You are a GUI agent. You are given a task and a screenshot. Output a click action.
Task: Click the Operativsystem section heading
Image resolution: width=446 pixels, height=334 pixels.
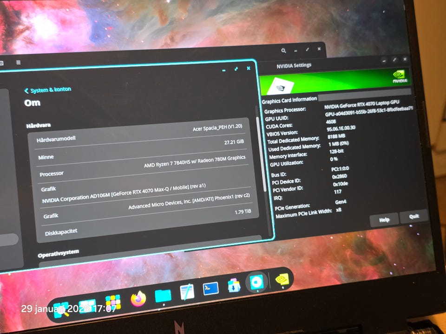[x=59, y=253]
